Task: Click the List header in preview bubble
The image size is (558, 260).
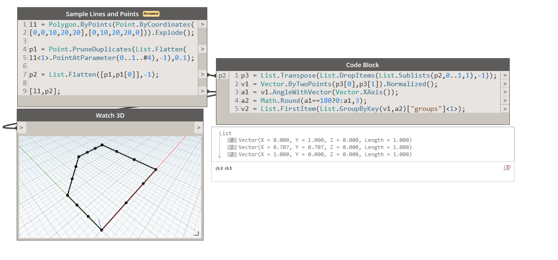Action: tap(225, 133)
